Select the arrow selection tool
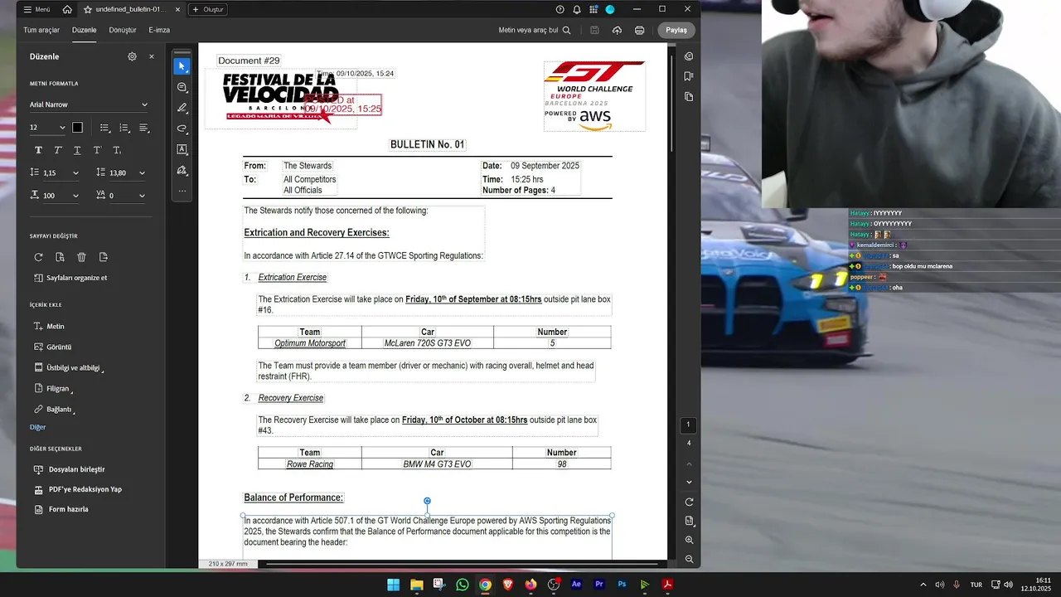1061x597 pixels. (182, 66)
